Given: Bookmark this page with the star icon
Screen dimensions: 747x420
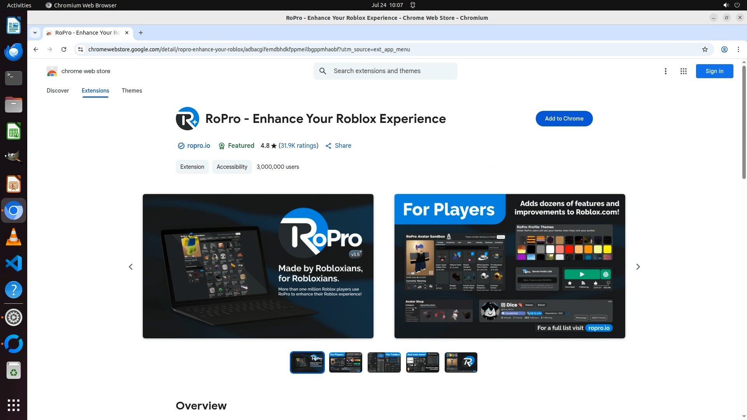Looking at the screenshot, I should point(705,49).
